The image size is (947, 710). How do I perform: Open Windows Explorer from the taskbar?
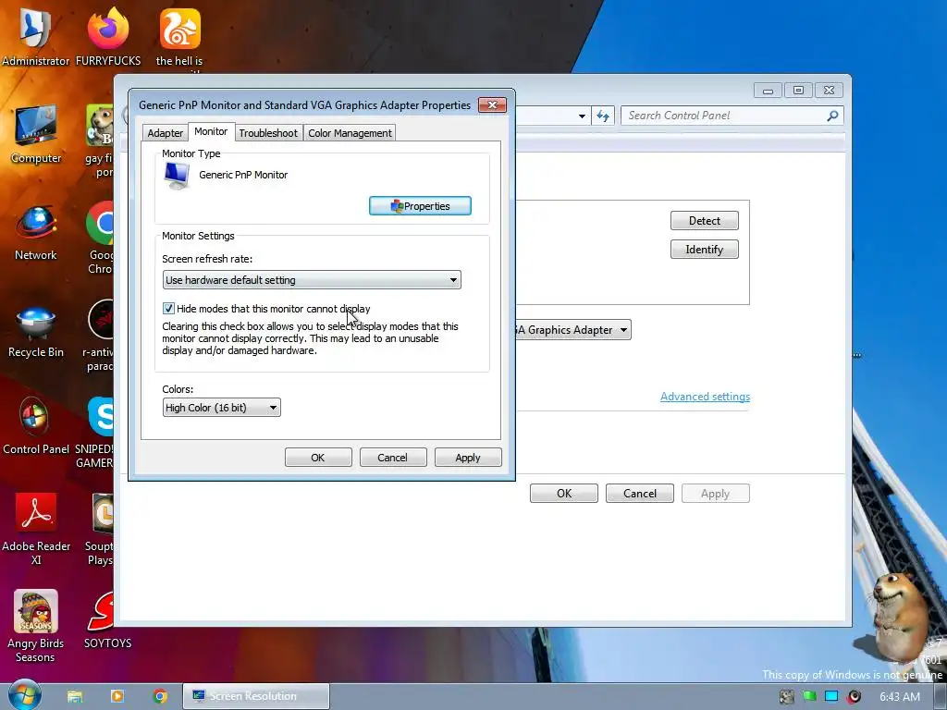(75, 696)
